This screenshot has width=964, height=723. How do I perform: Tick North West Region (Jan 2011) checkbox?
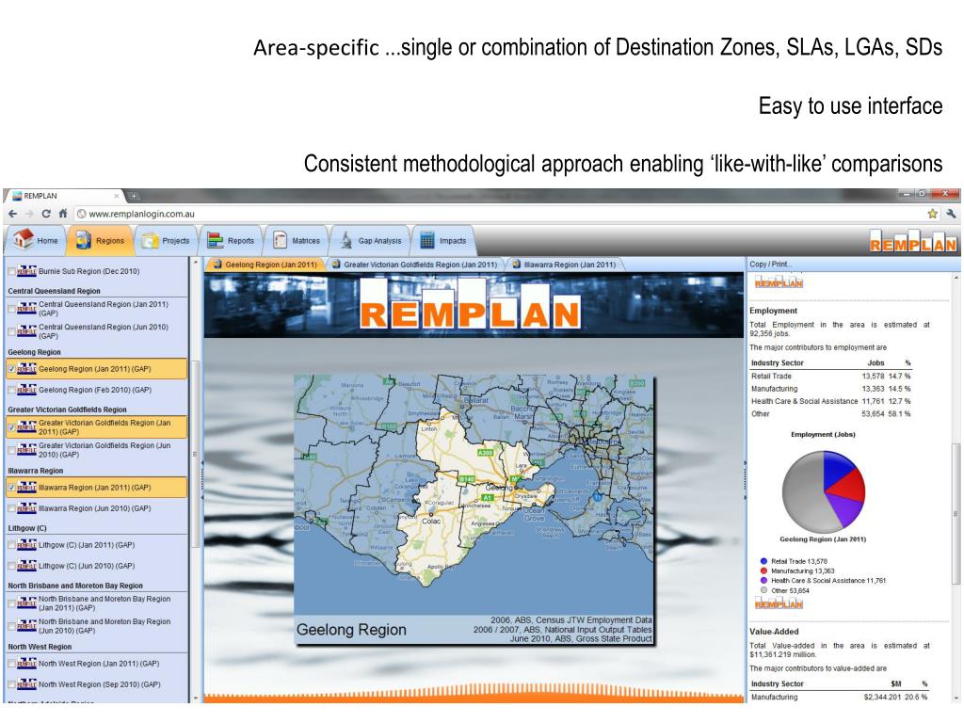[11, 664]
